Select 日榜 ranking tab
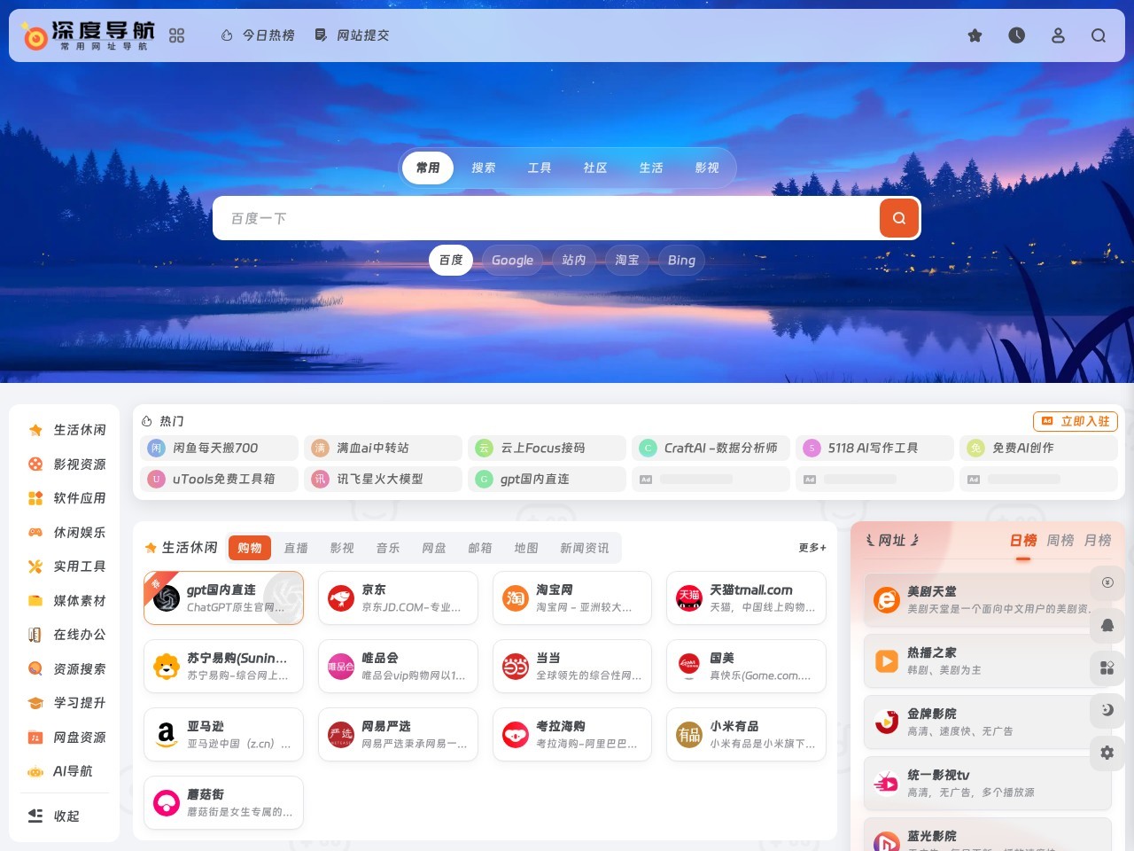The height and width of the screenshot is (851, 1134). pos(1023,540)
